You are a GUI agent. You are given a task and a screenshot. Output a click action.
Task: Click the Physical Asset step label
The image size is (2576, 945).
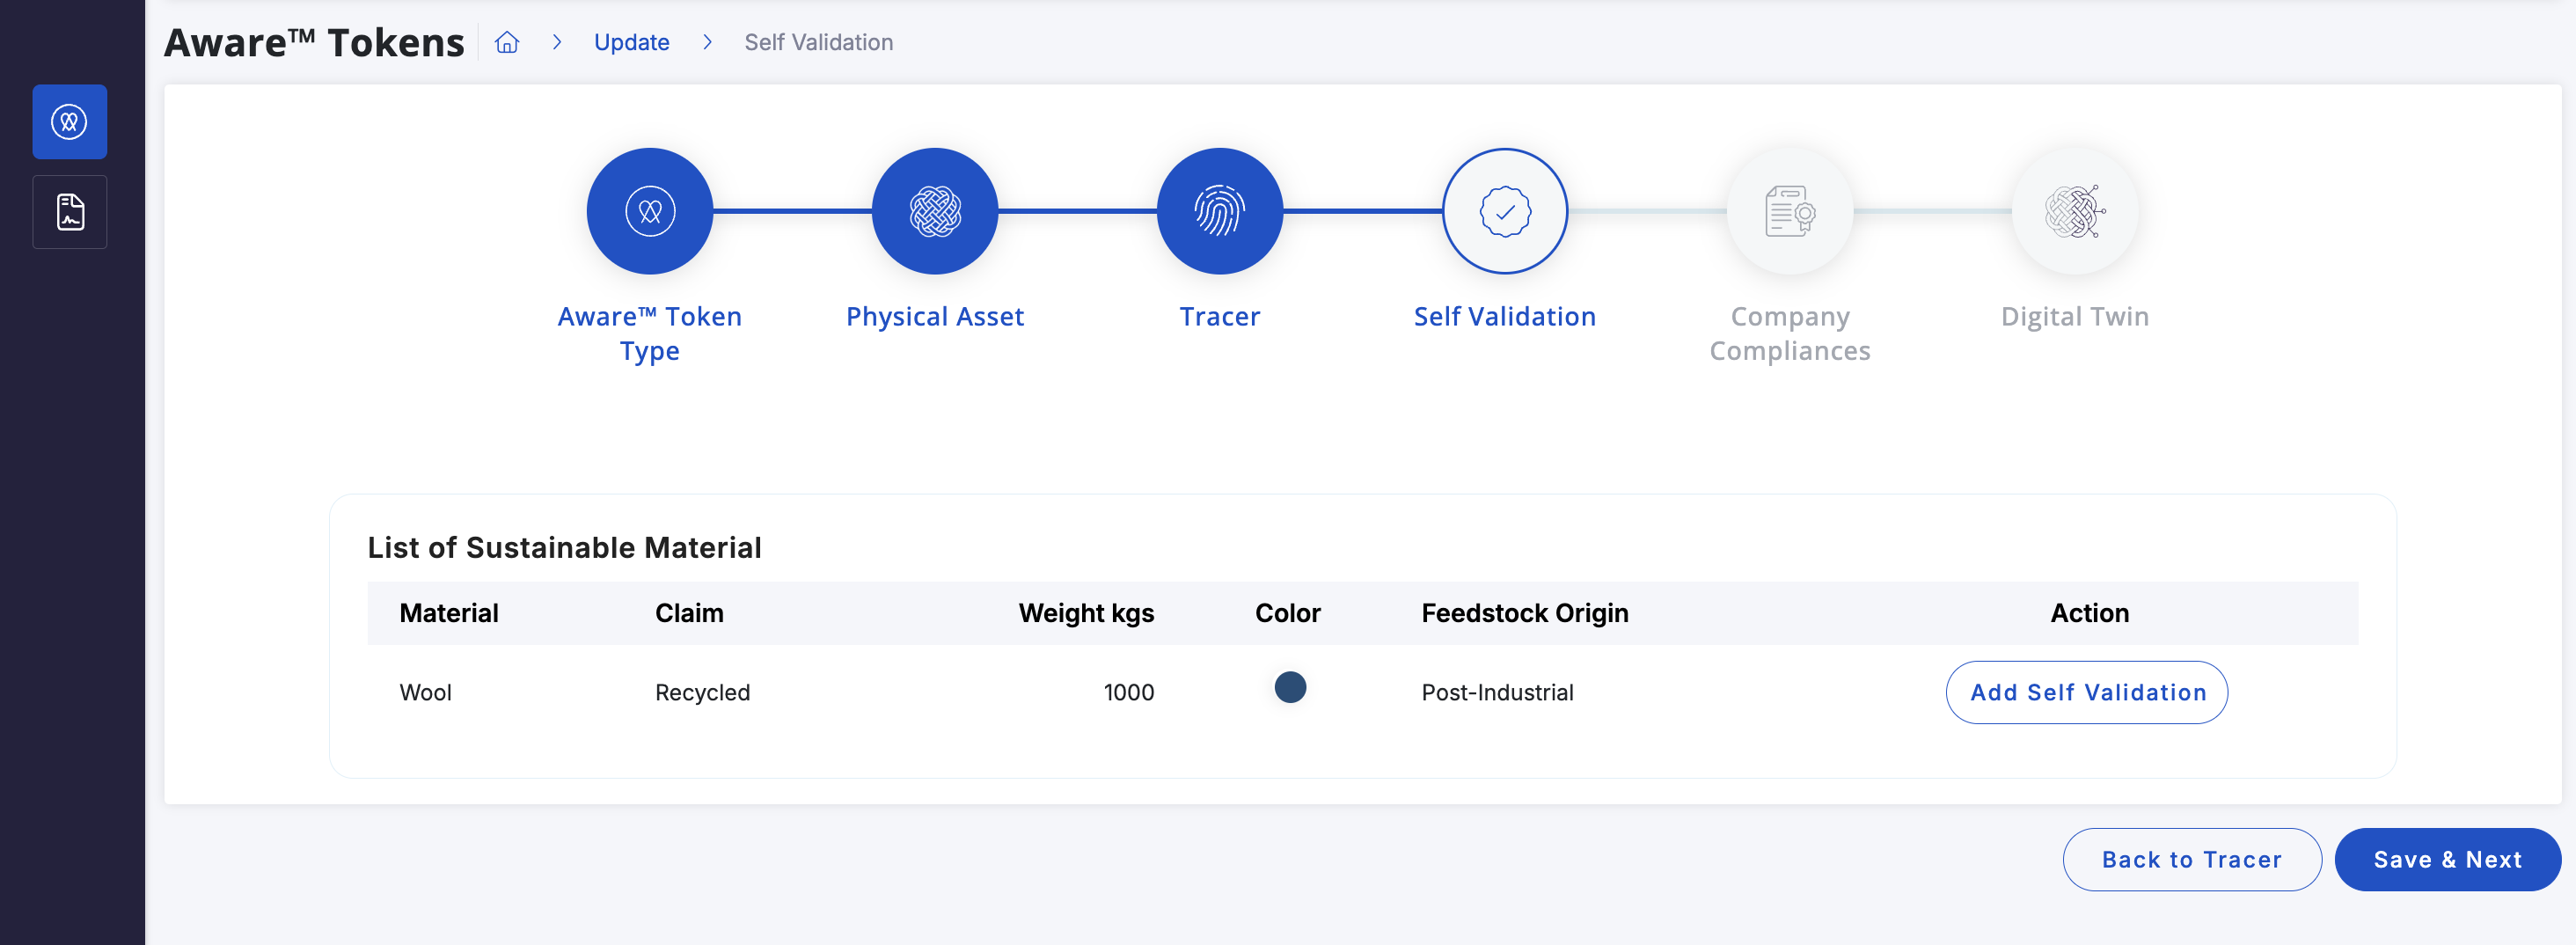pyautogui.click(x=934, y=316)
